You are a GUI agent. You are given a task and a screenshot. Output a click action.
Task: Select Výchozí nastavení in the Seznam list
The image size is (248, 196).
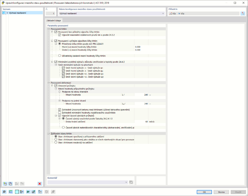tap(23, 13)
